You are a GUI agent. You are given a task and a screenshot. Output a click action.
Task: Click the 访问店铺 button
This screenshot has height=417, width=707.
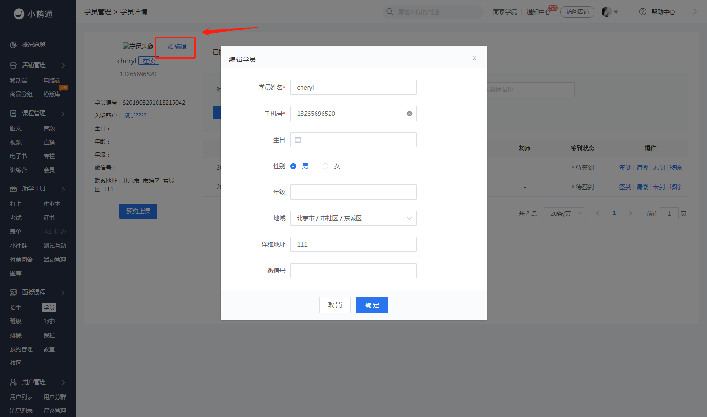[x=578, y=12]
